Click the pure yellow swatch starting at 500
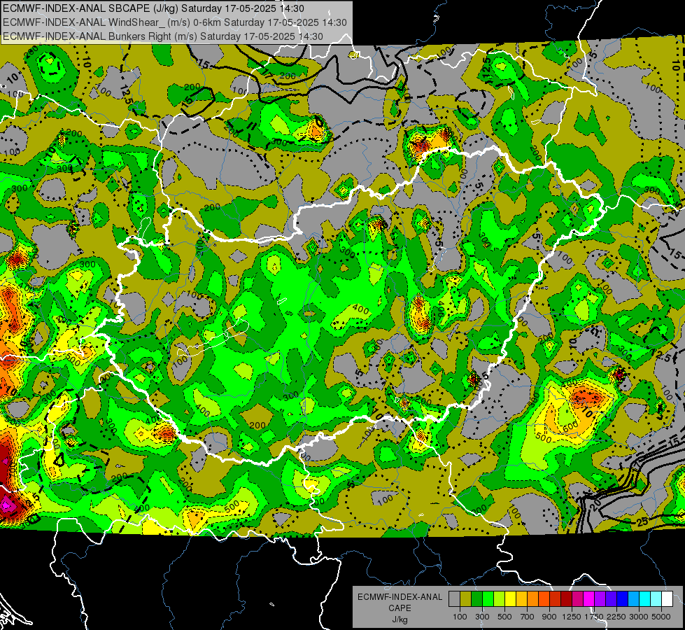This screenshot has width=685, height=630. (510, 598)
